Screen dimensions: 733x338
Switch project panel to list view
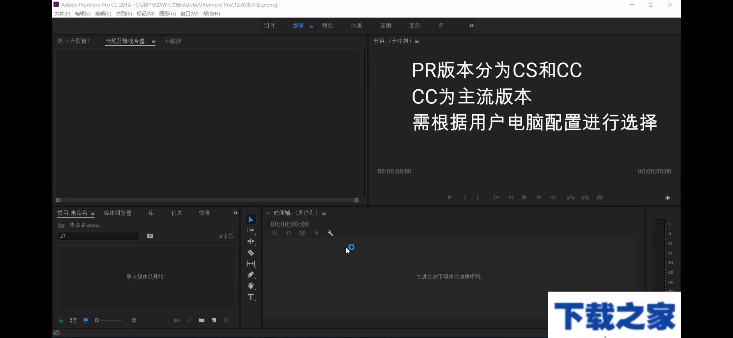73,320
